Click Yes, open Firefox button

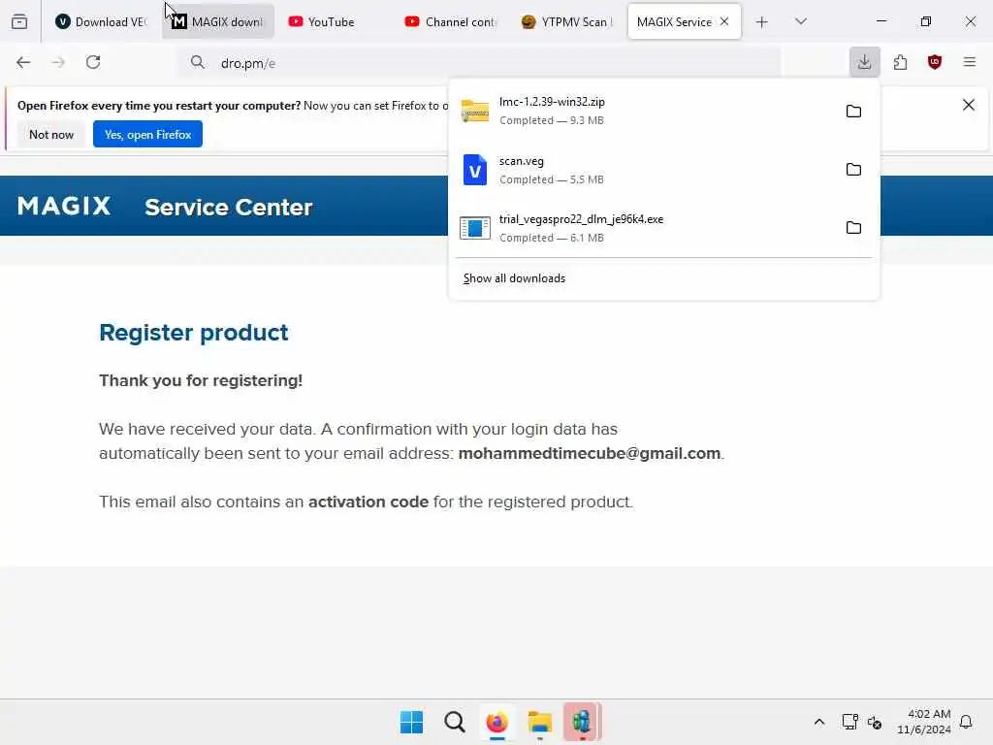[147, 134]
